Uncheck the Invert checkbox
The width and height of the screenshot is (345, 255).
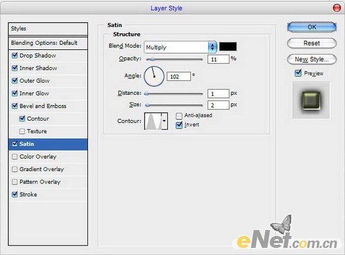coord(179,125)
